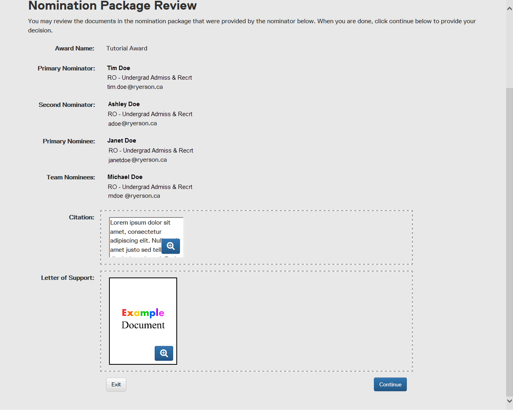Screen dimensions: 513x410
Task: Click the tim.doe@ryerson.ca email address
Action: click(x=135, y=87)
